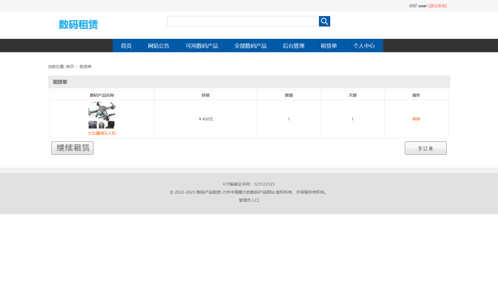
Task: Open the 首页 navigation tab
Action: click(126, 46)
